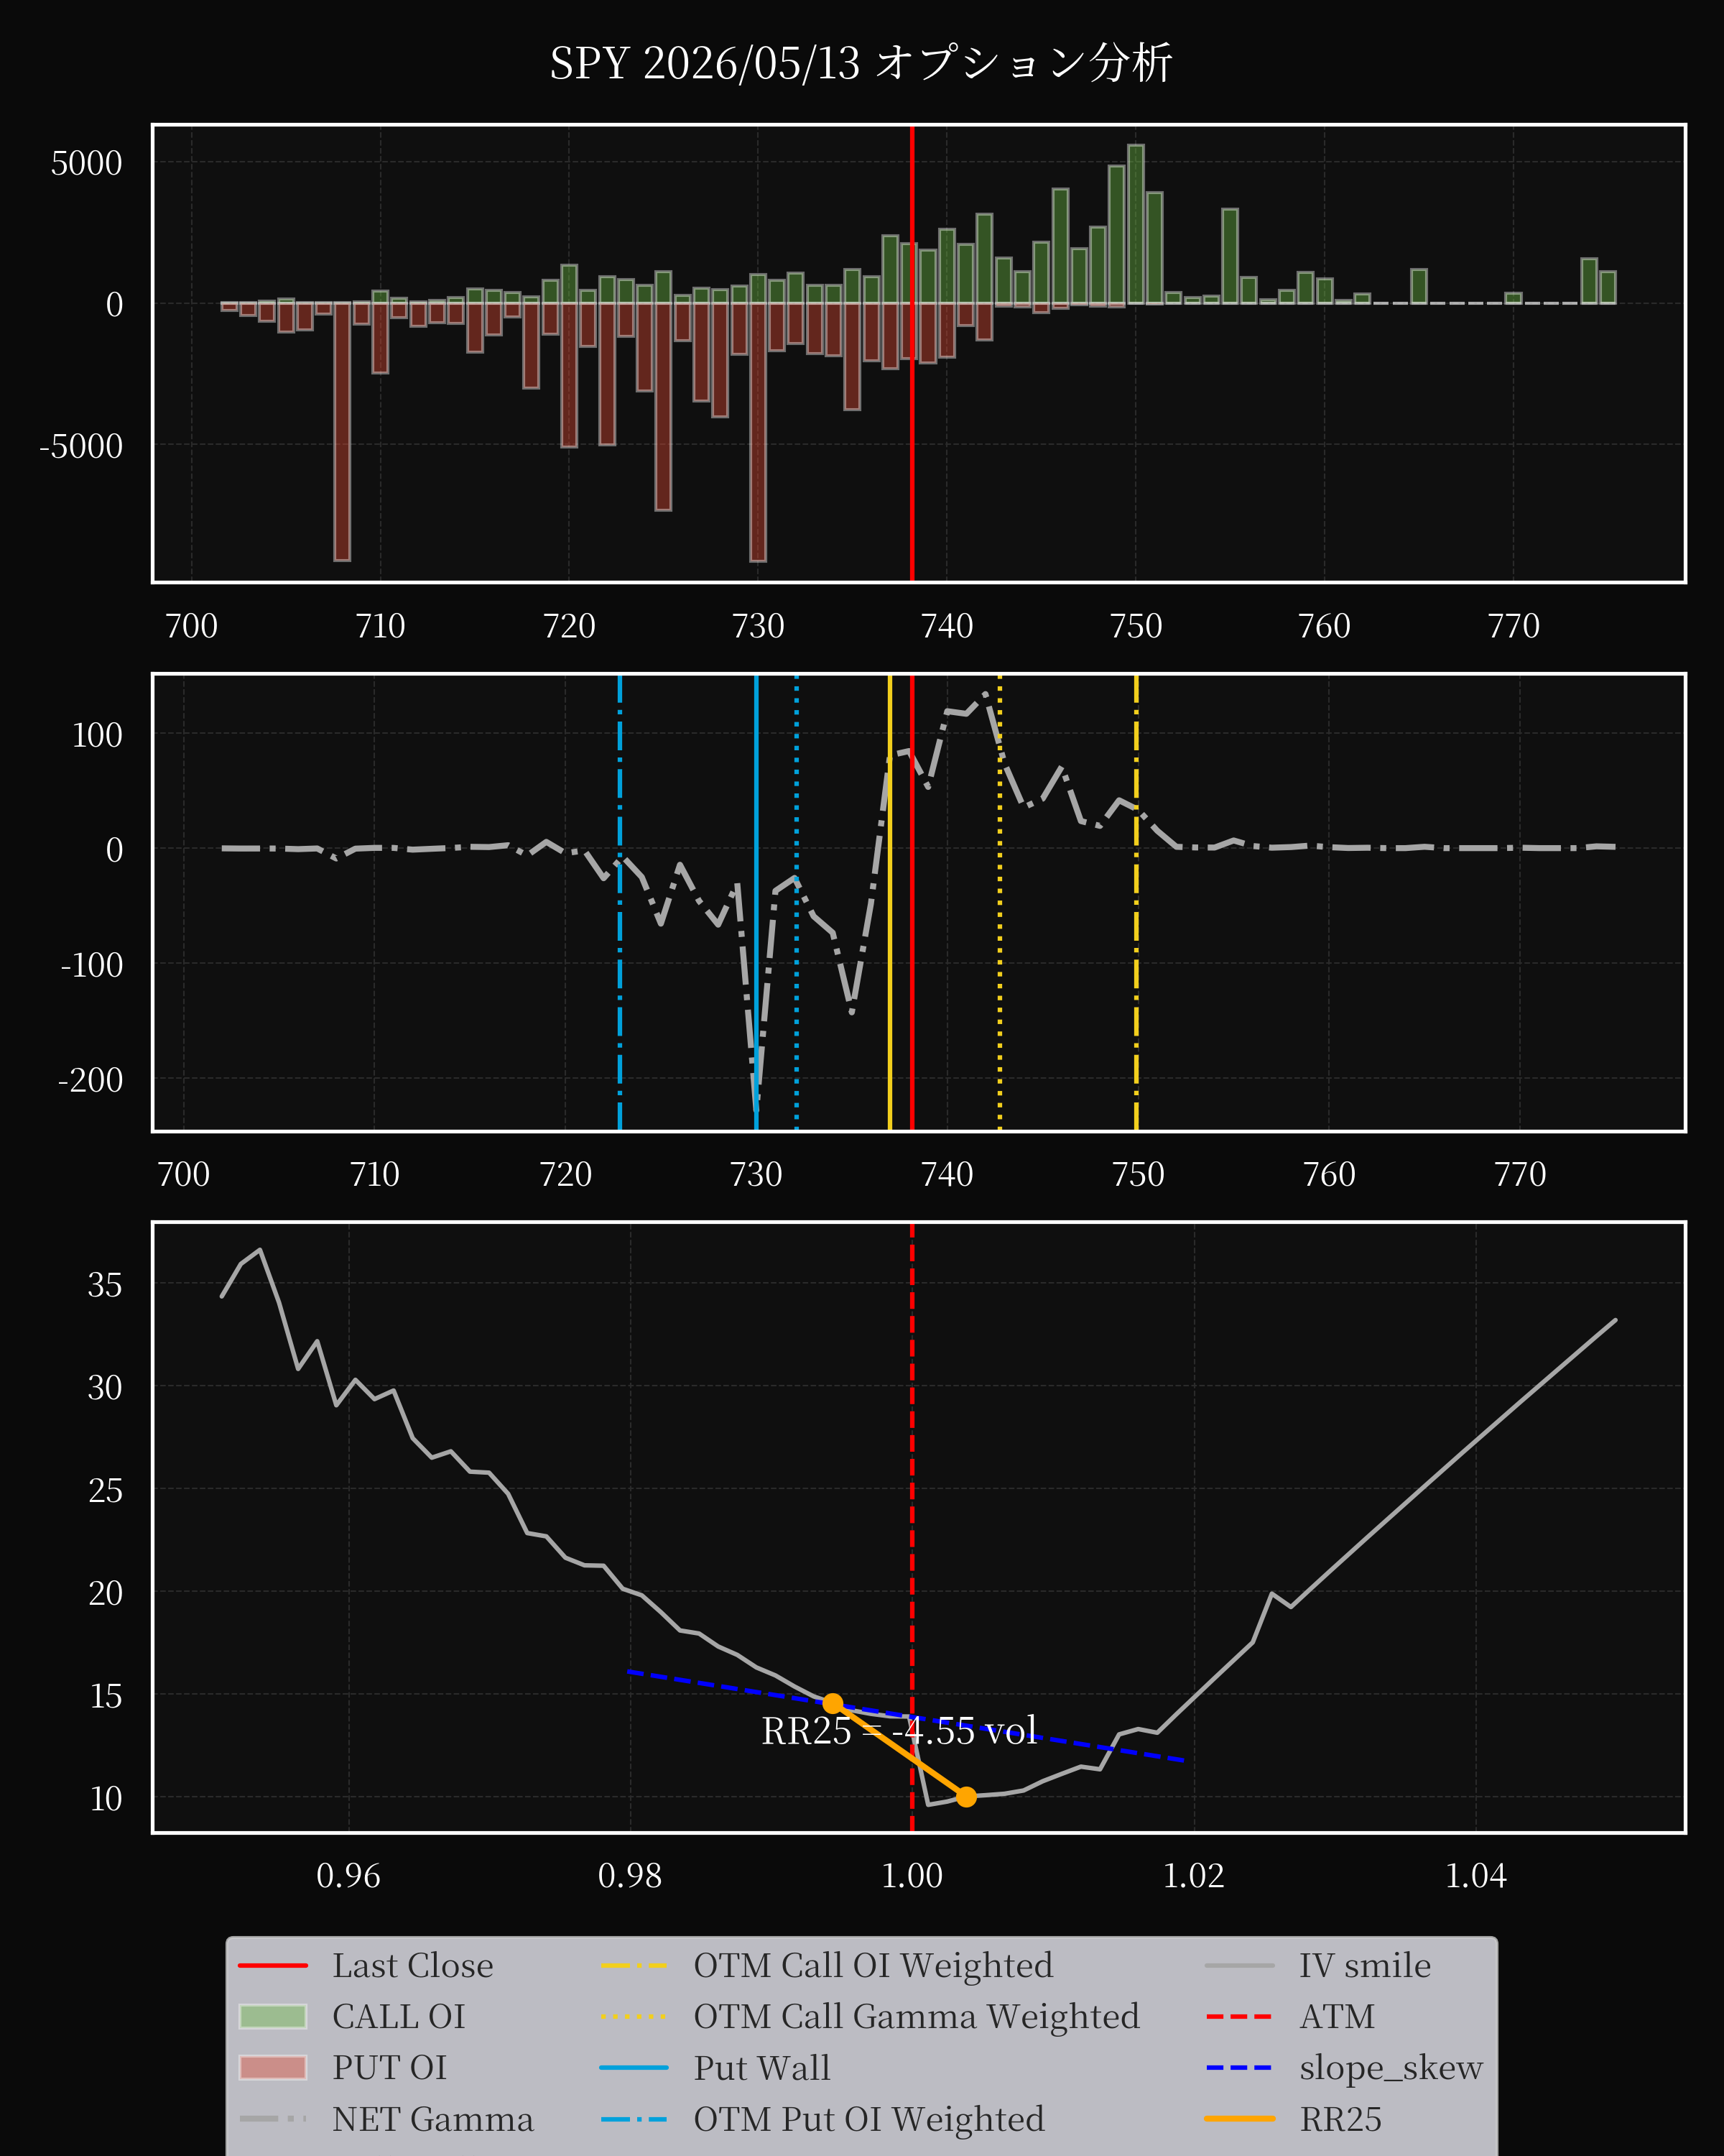Click the 740 x-axis label under the gamma chart
Viewport: 1724px width, 2156px height.
(947, 1174)
